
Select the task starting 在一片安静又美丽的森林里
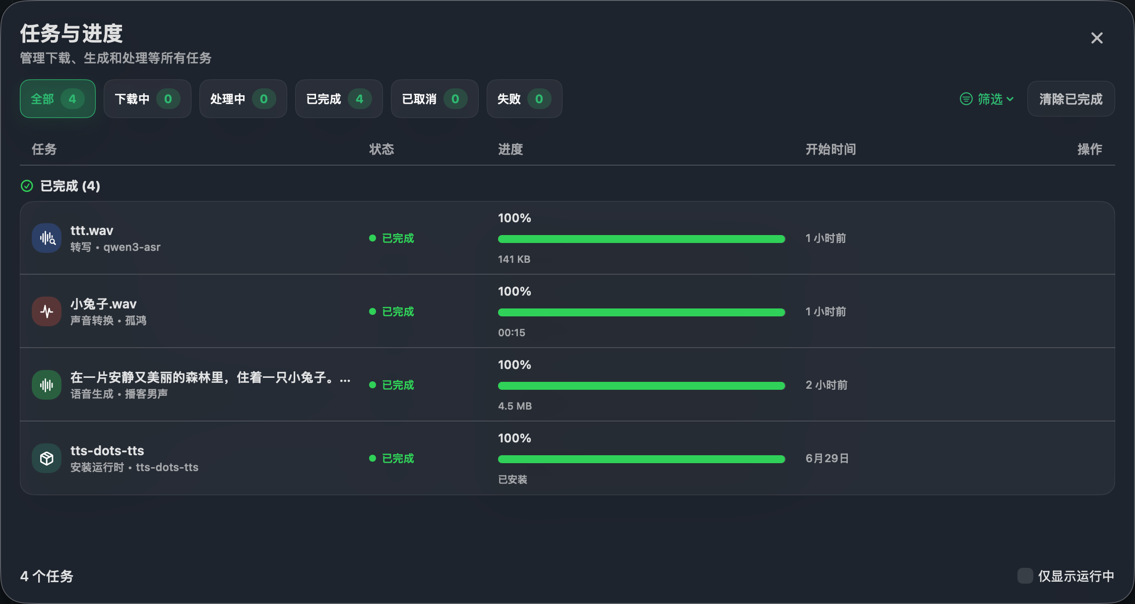click(x=210, y=377)
